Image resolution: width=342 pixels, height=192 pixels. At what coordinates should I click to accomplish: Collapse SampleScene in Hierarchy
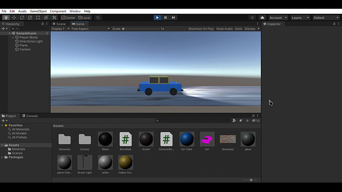click(9, 33)
